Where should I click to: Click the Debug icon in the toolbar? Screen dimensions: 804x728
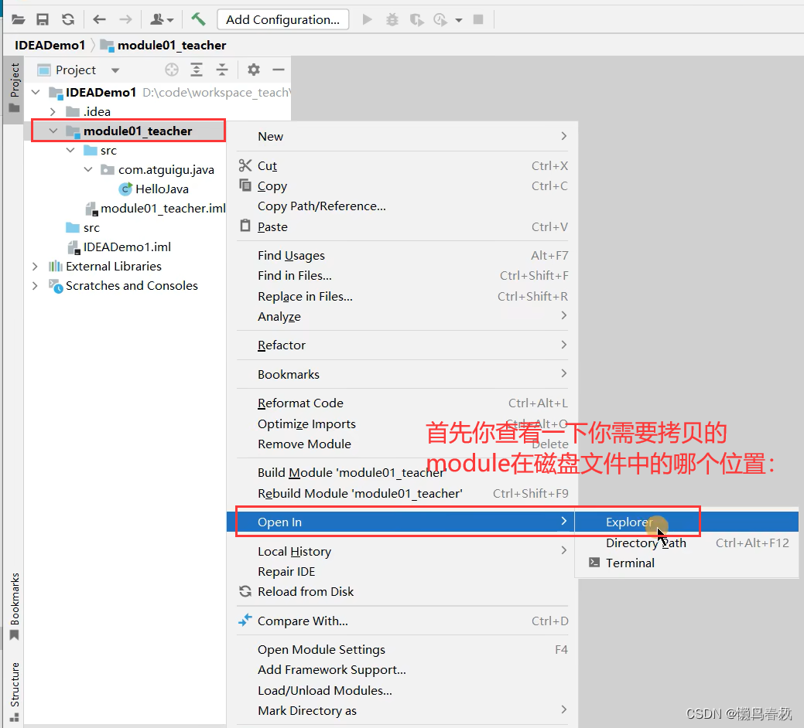coord(392,19)
